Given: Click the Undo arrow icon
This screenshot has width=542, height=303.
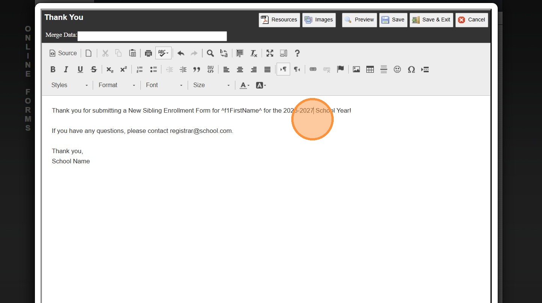Looking at the screenshot, I should coord(181,53).
